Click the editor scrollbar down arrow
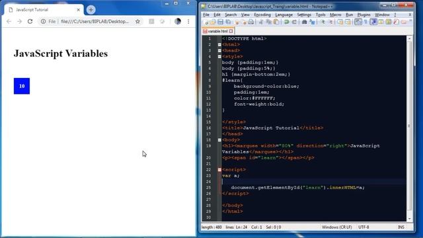 coord(409,219)
